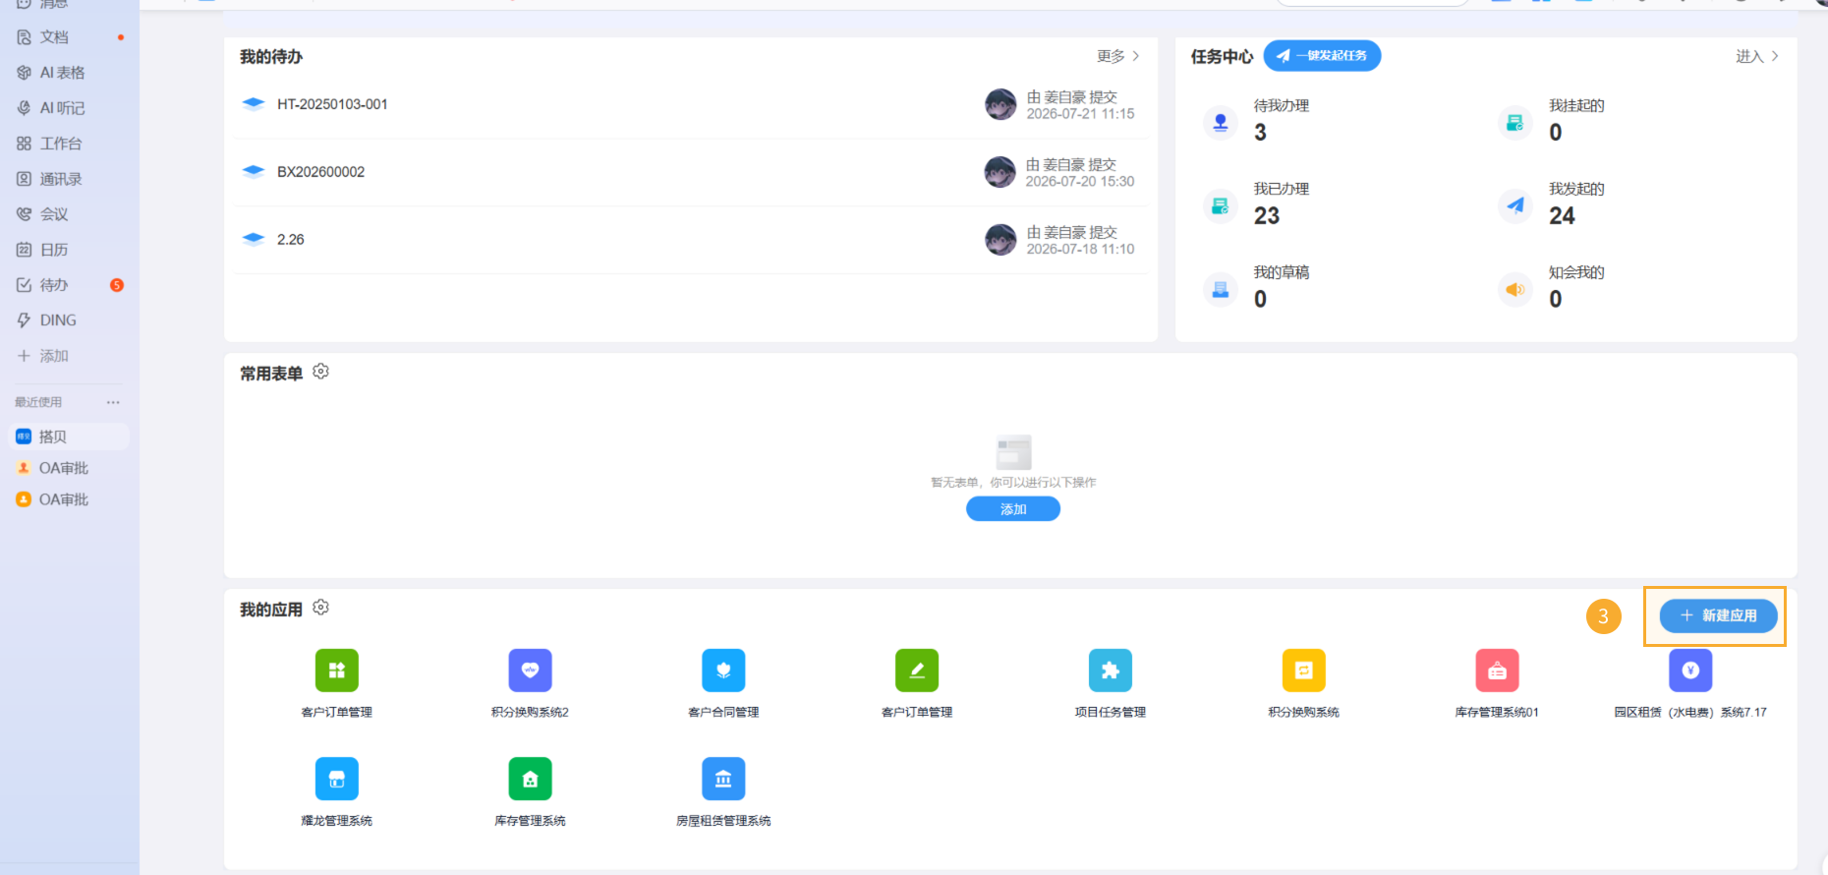The width and height of the screenshot is (1828, 875).
Task: Open the 耀龙管理系统 app icon
Action: pyautogui.click(x=336, y=779)
